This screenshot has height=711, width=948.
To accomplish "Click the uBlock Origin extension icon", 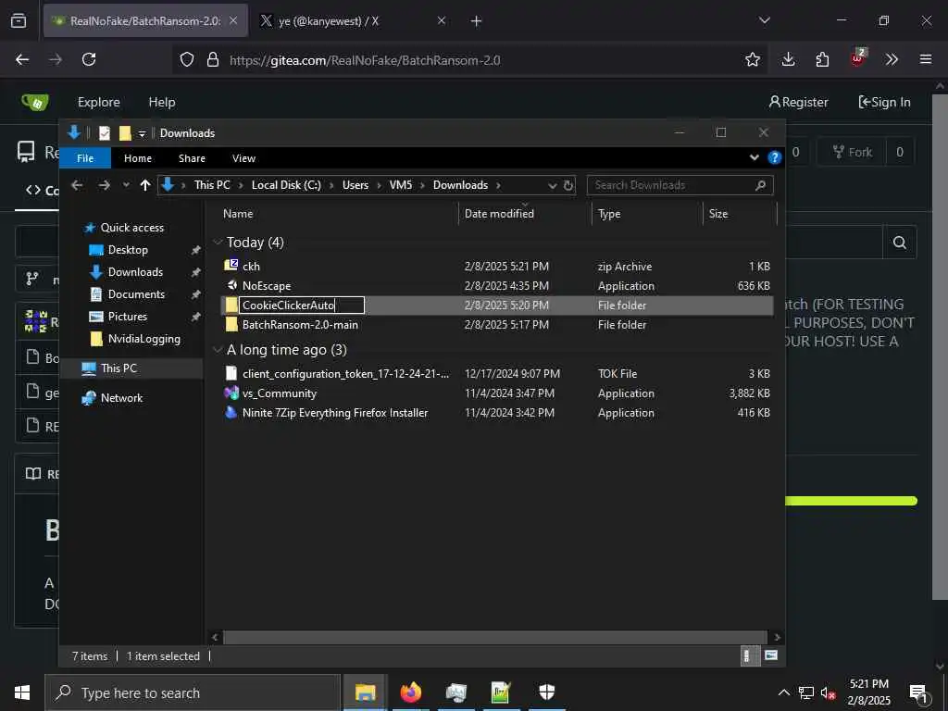I will [x=857, y=58].
